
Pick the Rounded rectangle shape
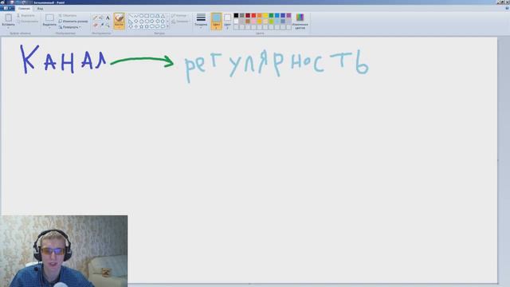coord(152,16)
